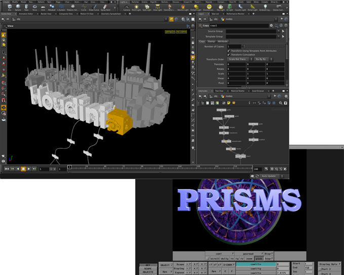The image size is (344, 275).
Task: Add a Spot Light from the shelf
Action: pos(147,8)
